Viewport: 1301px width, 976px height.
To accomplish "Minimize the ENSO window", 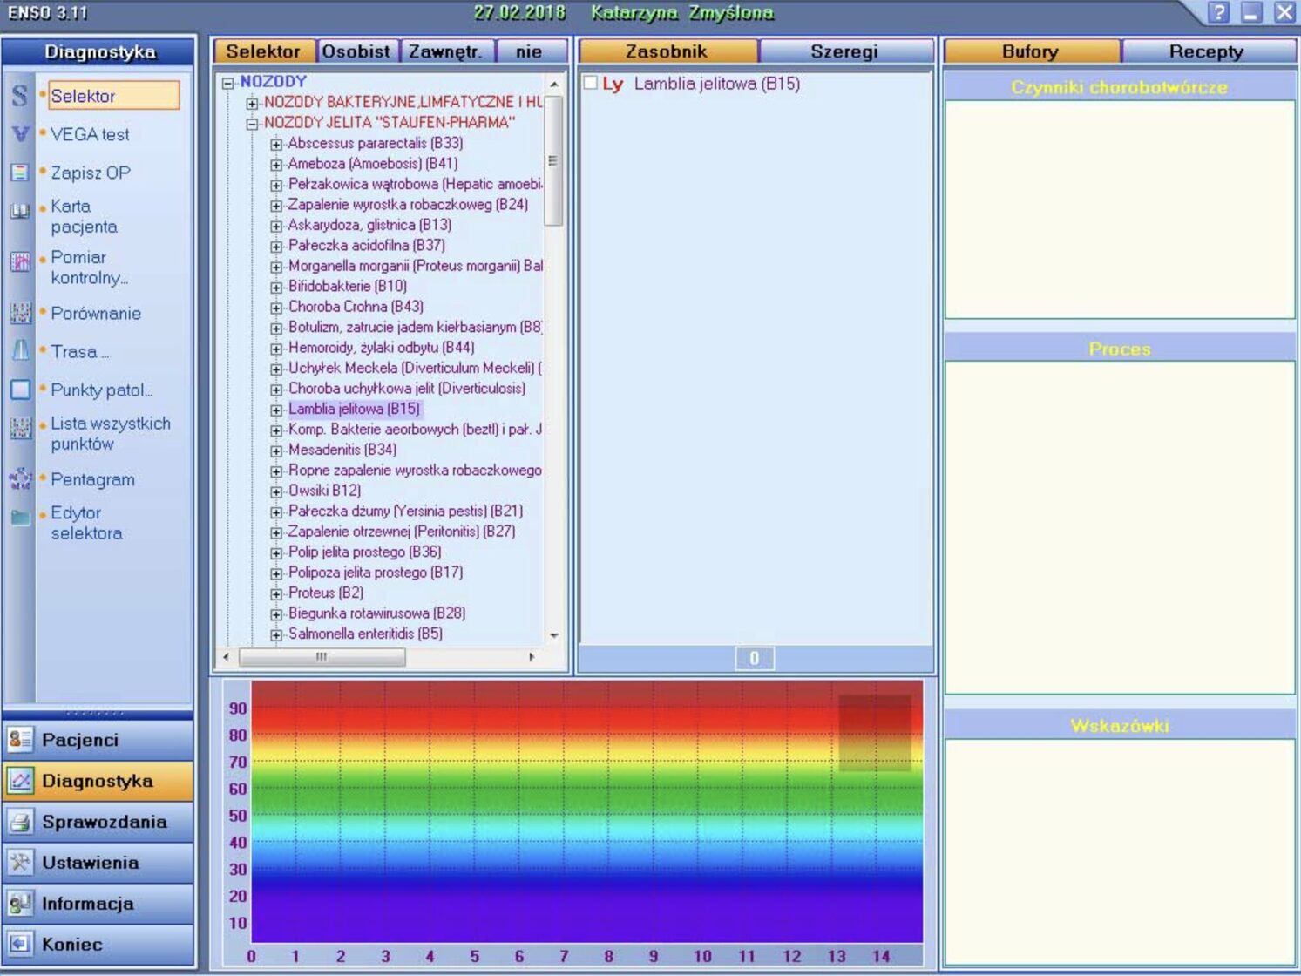I will [x=1251, y=13].
